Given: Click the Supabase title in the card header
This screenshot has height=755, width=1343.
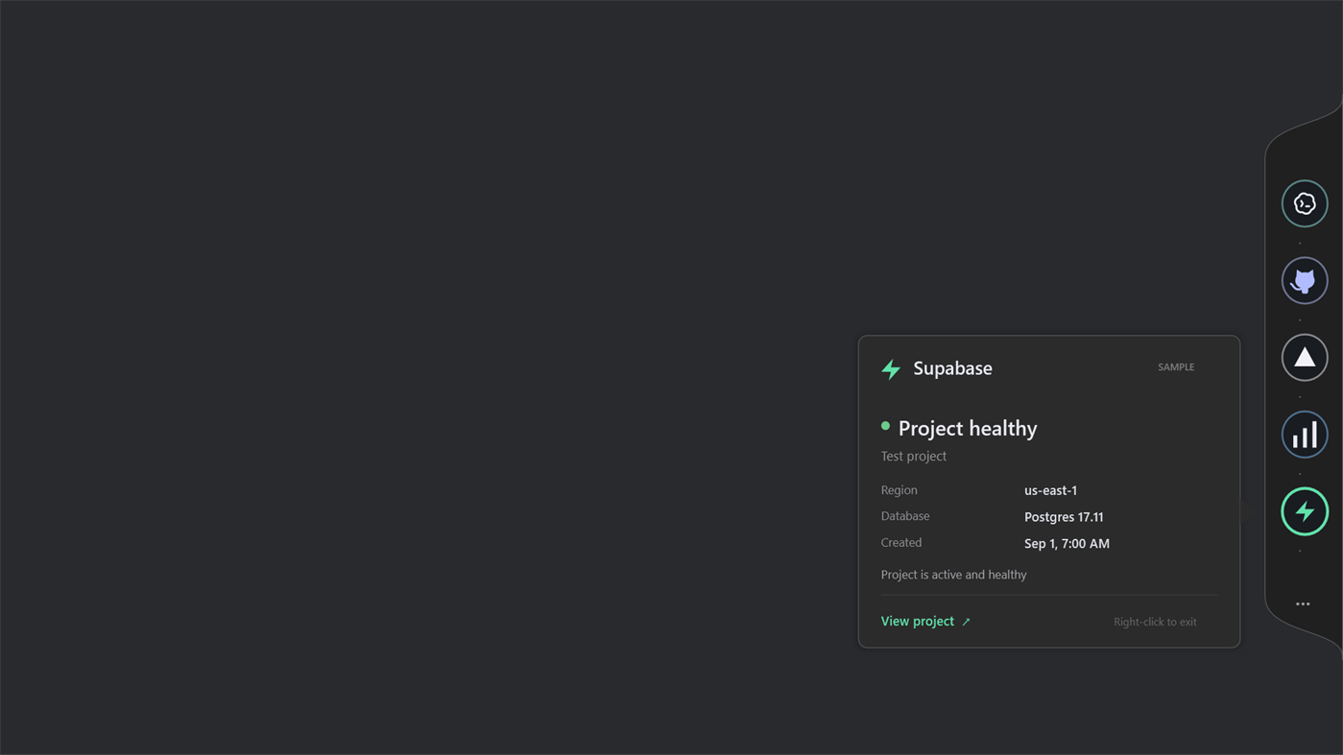Looking at the screenshot, I should tap(952, 368).
